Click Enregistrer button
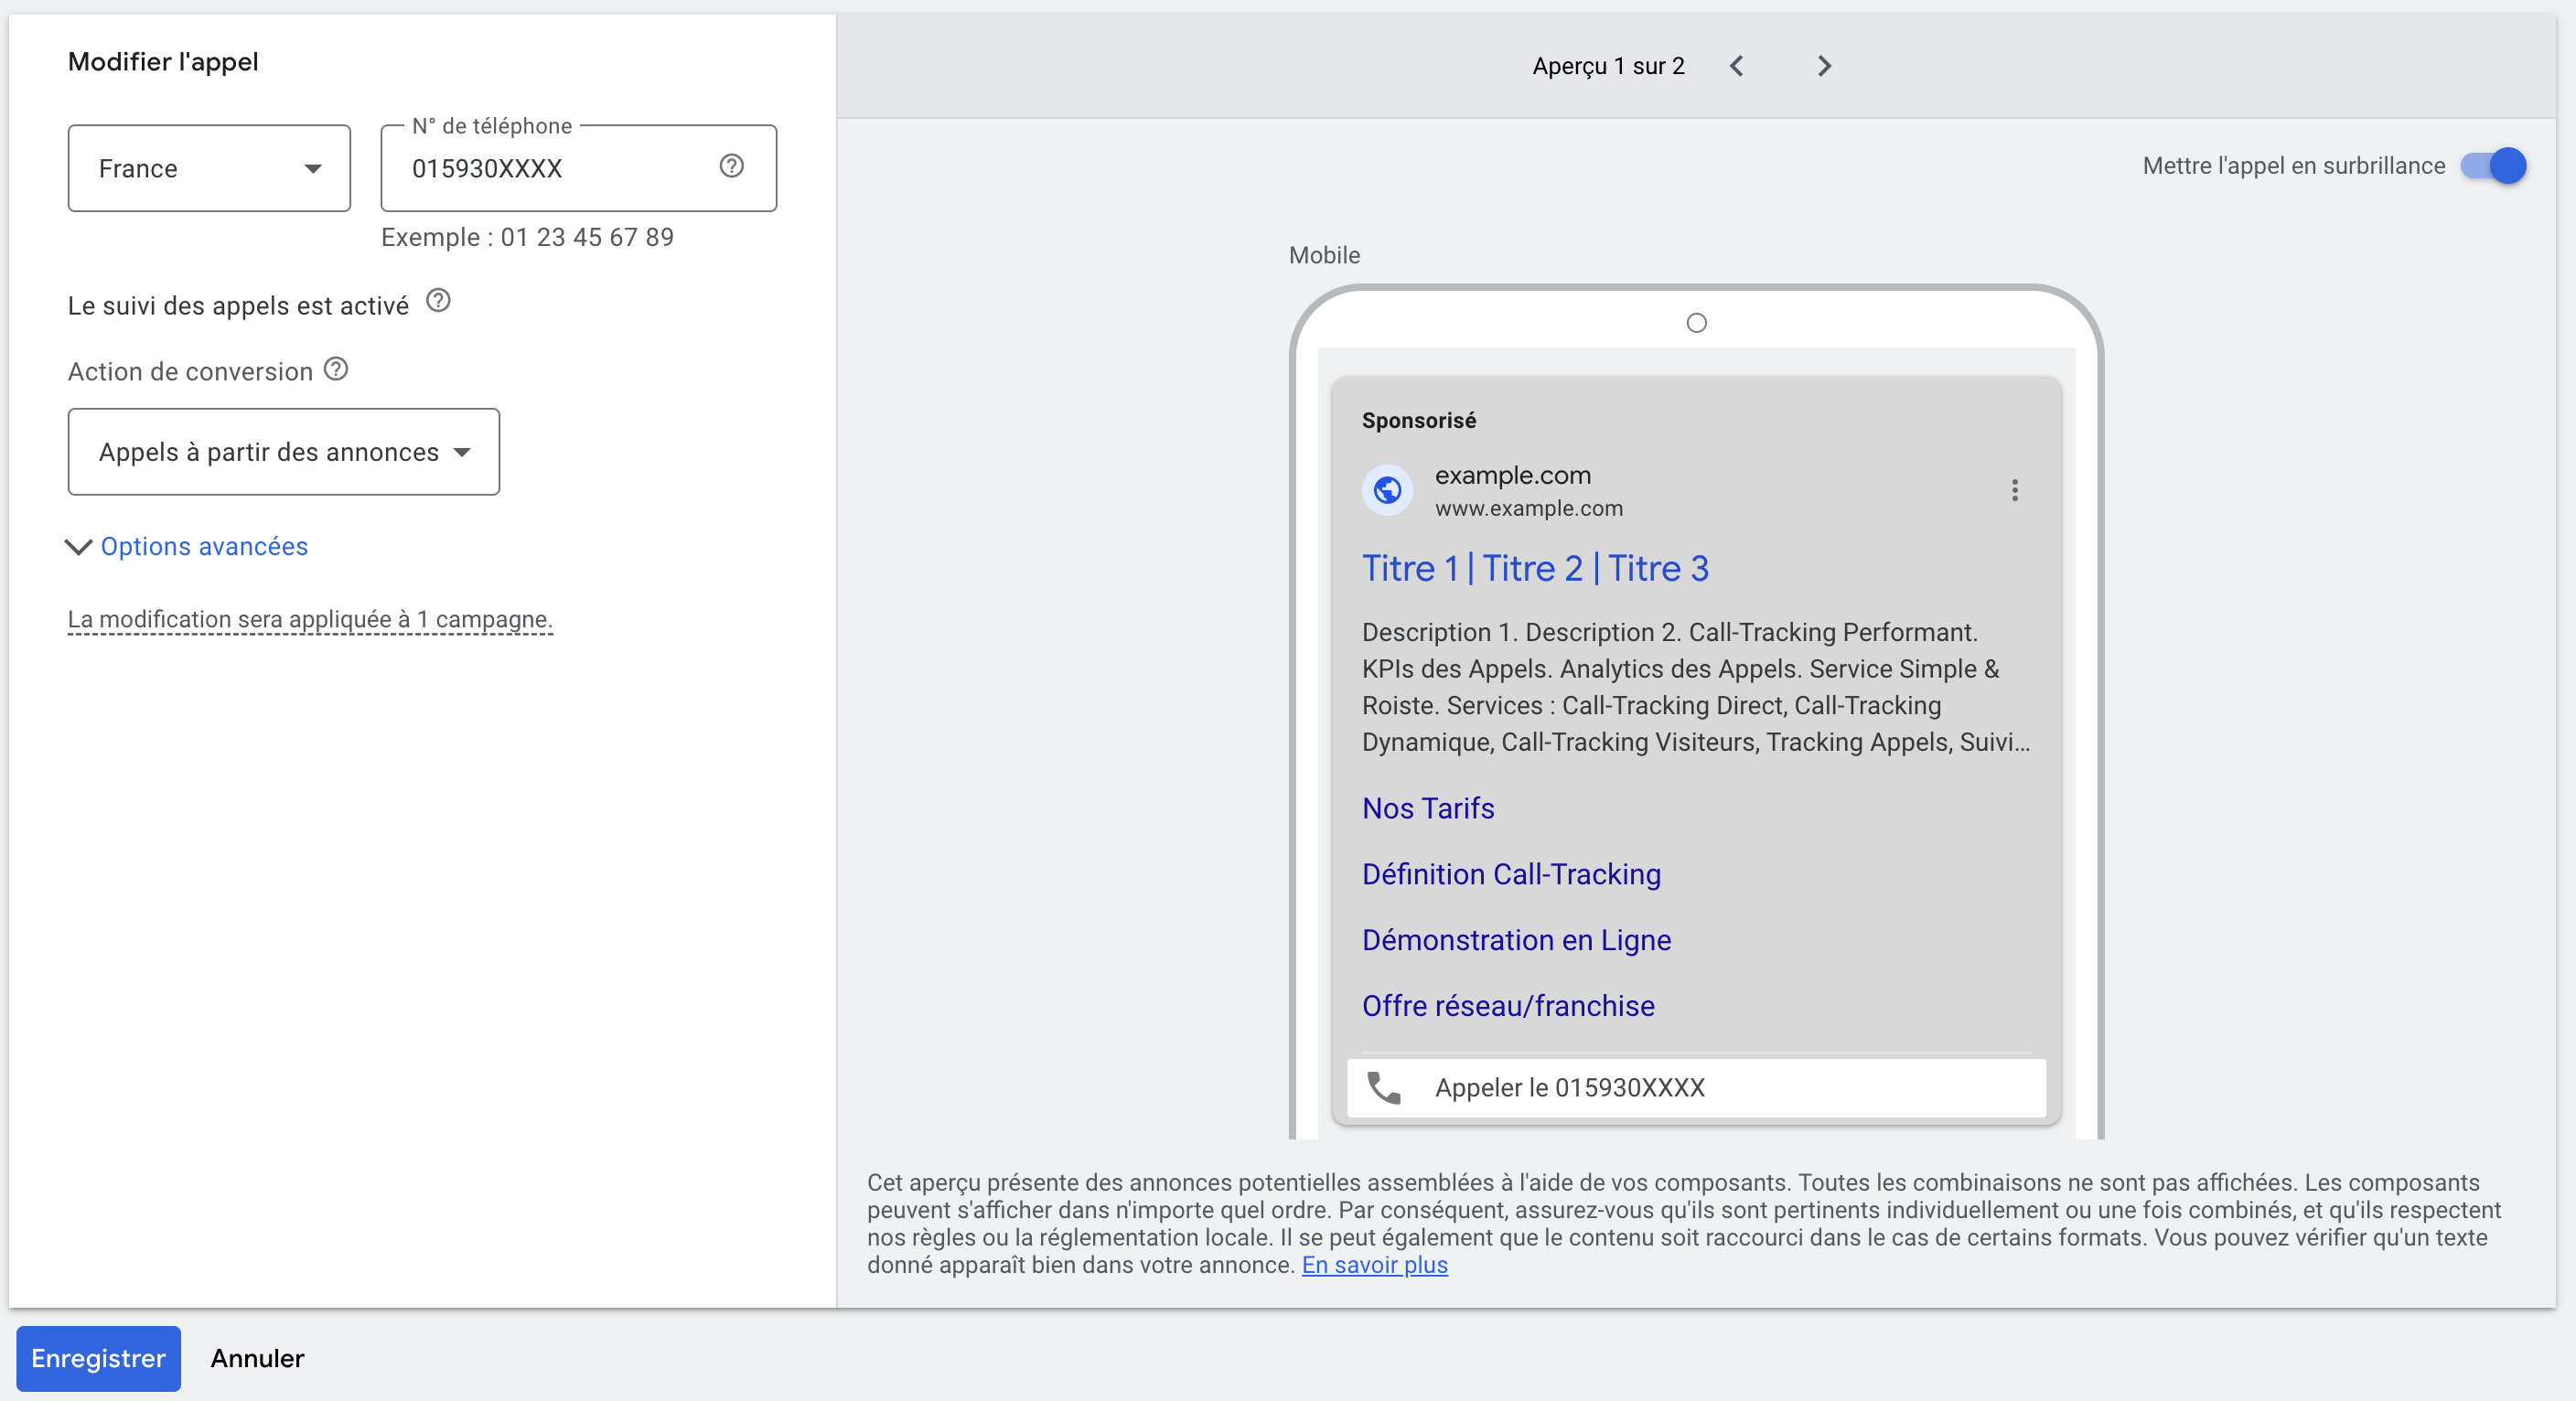This screenshot has width=2576, height=1401. (98, 1358)
